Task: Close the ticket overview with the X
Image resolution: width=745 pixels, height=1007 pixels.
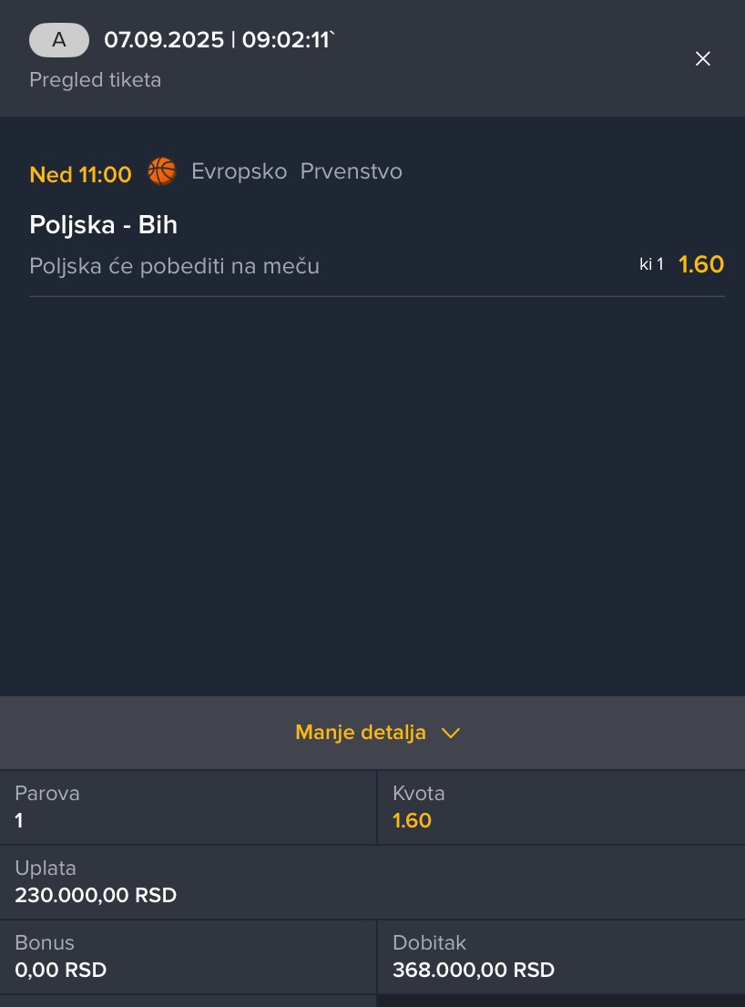Action: point(702,58)
